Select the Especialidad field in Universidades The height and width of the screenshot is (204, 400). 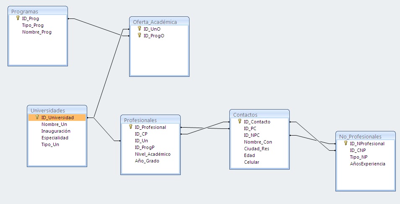[55, 138]
